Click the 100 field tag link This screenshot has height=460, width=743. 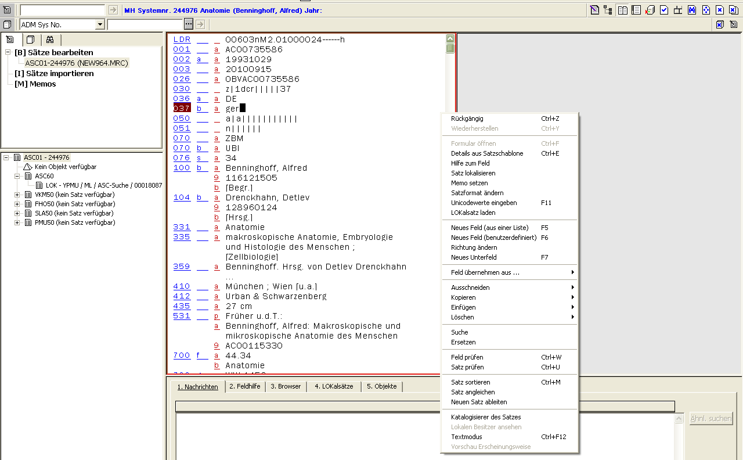pos(182,168)
